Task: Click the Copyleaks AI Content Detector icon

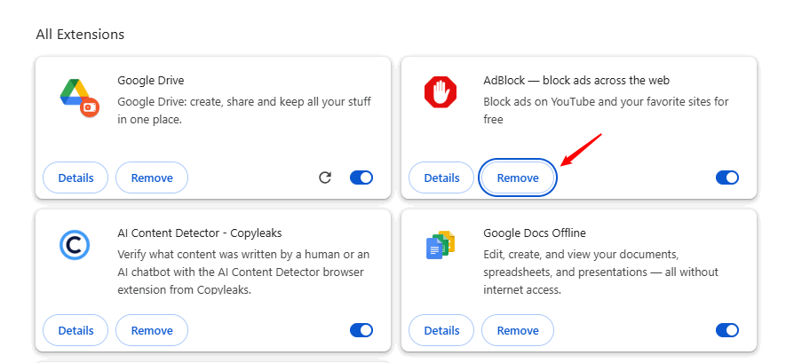Action: point(75,245)
